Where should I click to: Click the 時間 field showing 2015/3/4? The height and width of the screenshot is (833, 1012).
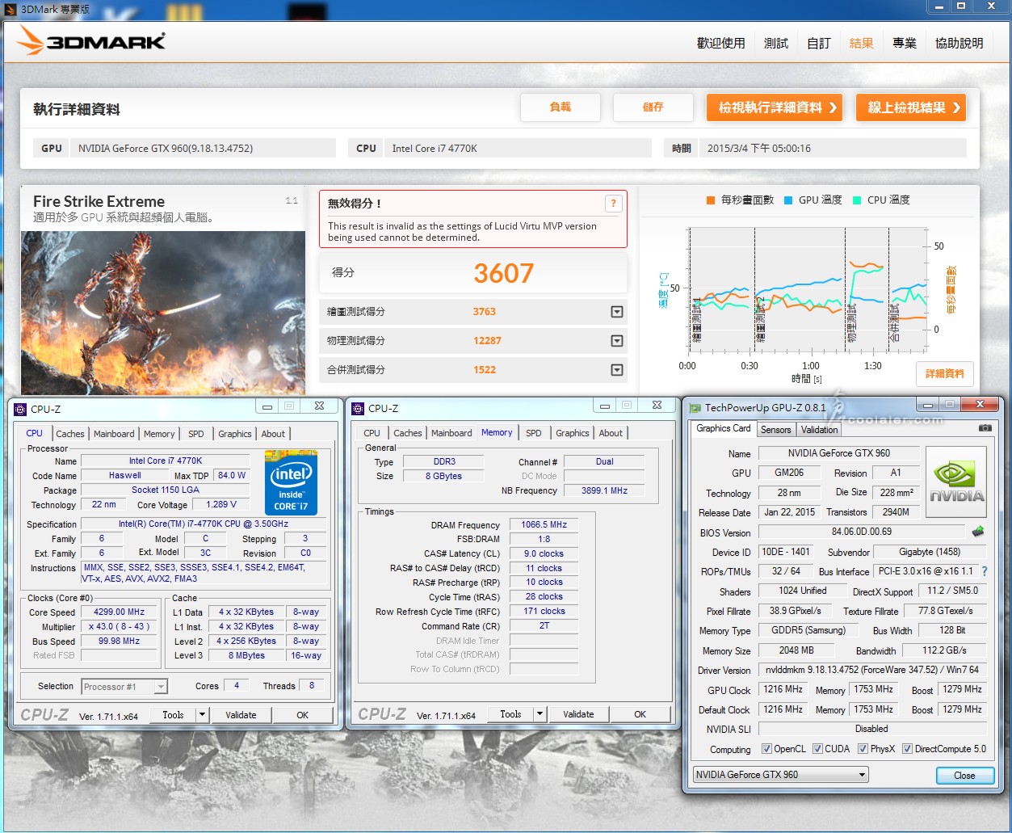pos(834,148)
